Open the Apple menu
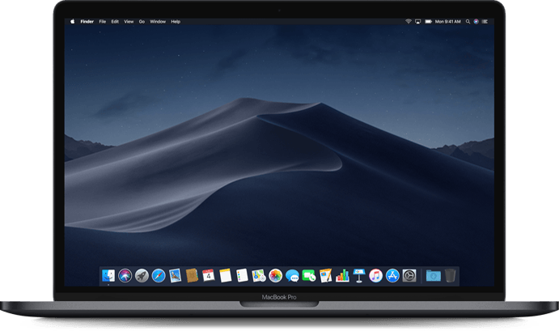 coord(72,21)
